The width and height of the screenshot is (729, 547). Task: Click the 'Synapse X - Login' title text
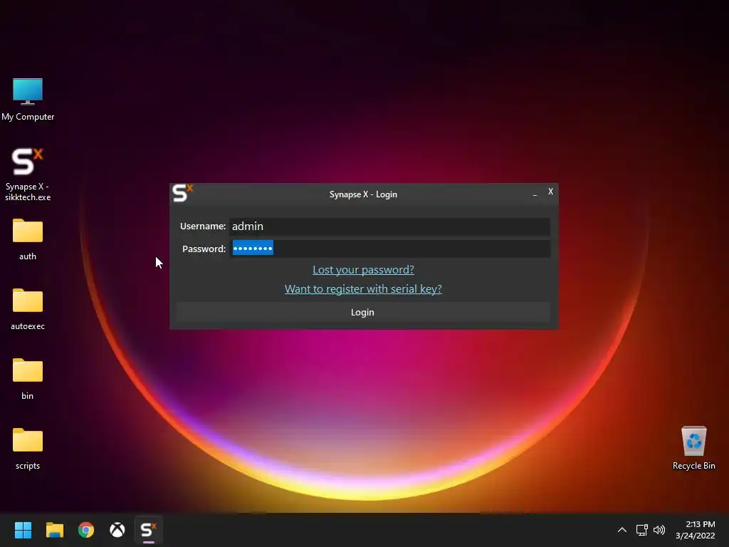[x=363, y=194]
